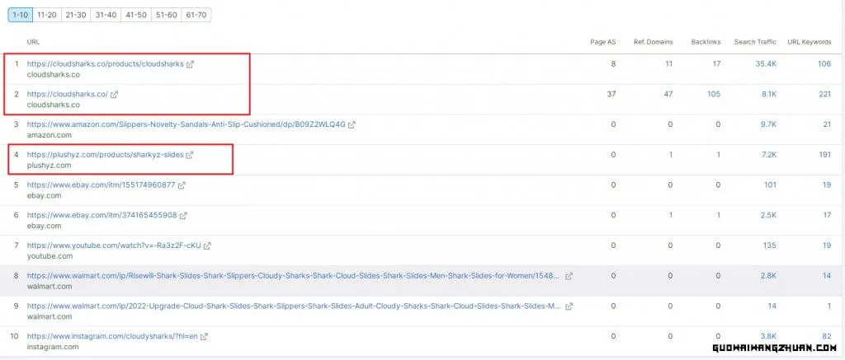Open the youtube.com watch?v=-Ra3z2F-cKU link
Screen dimensions: 845x360
[x=114, y=246]
